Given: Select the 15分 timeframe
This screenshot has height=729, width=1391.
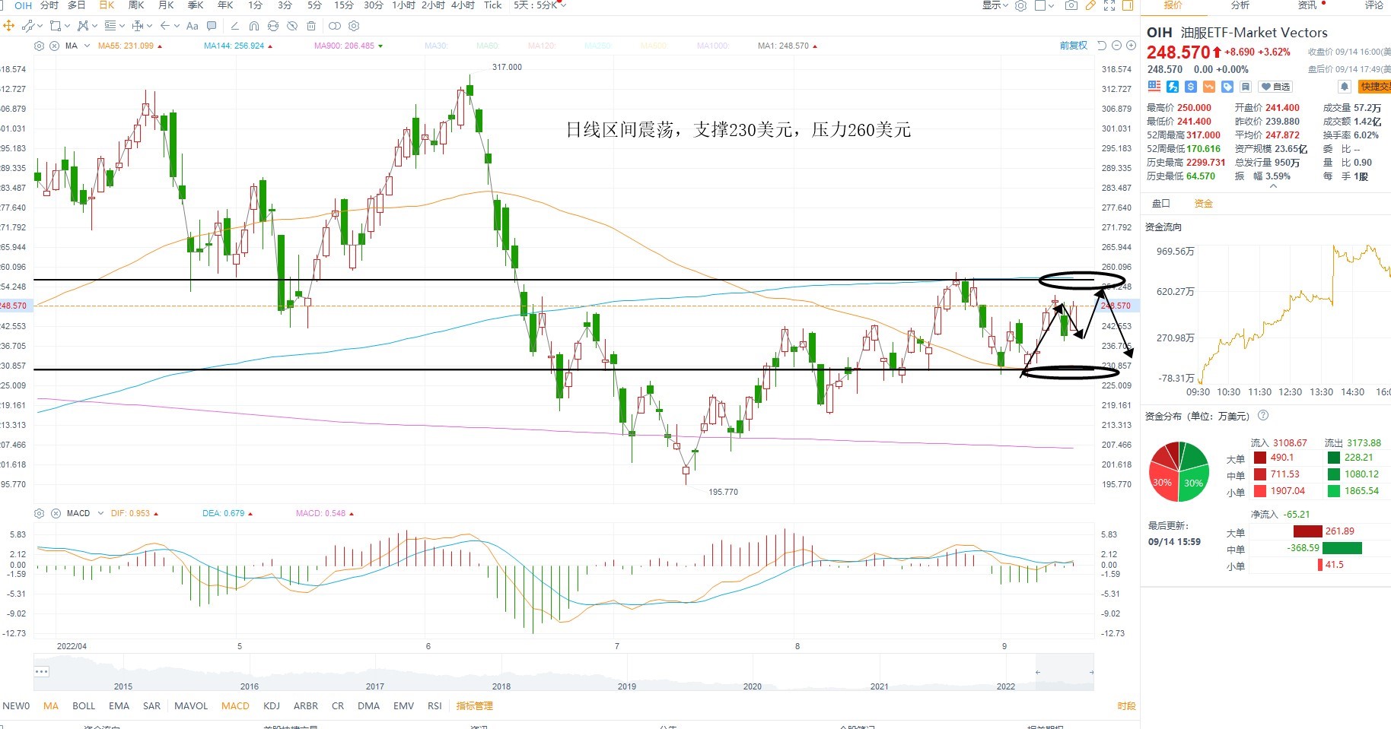Looking at the screenshot, I should (x=344, y=5).
